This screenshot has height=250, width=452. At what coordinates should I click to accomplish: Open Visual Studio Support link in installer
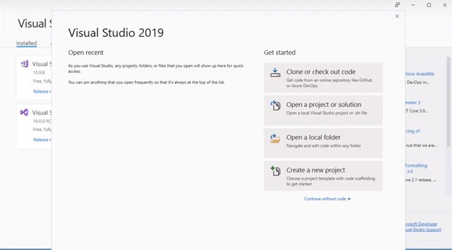click(x=423, y=229)
